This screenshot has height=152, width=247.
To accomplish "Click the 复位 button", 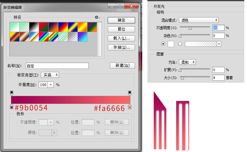I will click(121, 29).
